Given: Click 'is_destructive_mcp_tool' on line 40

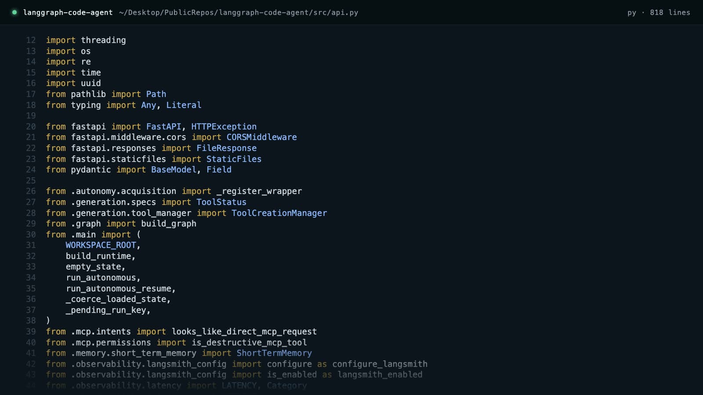Looking at the screenshot, I should [x=249, y=342].
